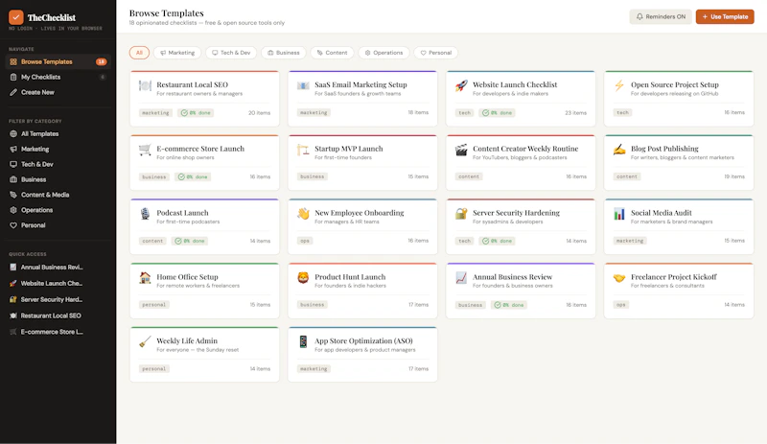Open My Checklists in the sidebar
767x444 pixels.
58,77
